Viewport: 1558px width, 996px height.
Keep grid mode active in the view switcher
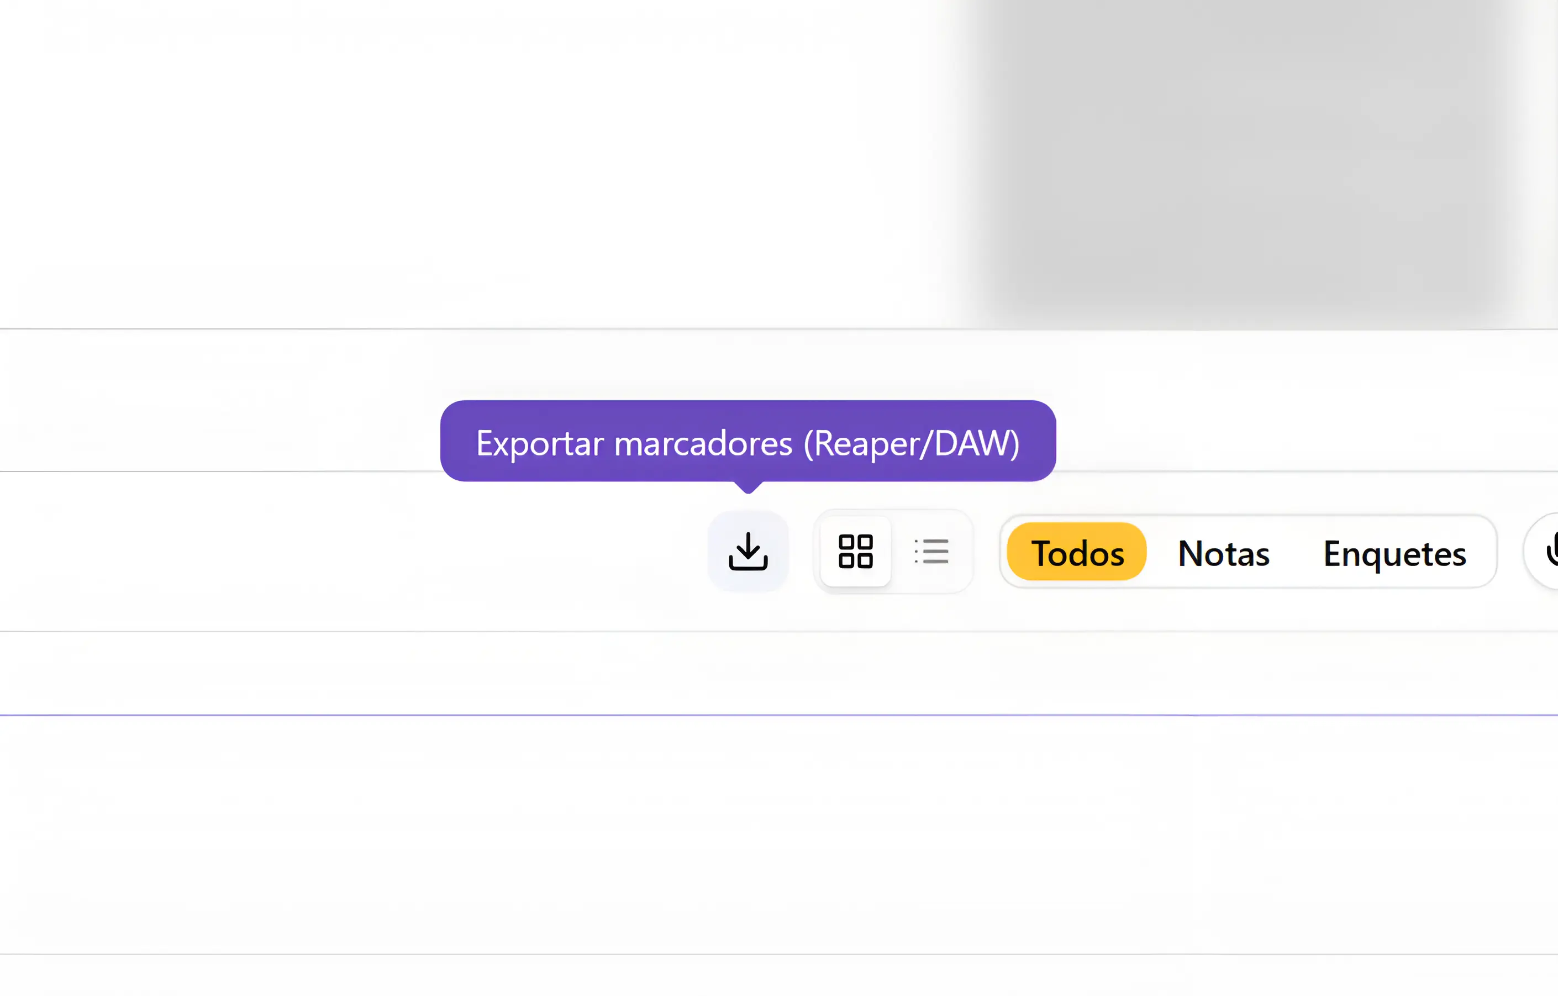click(855, 552)
